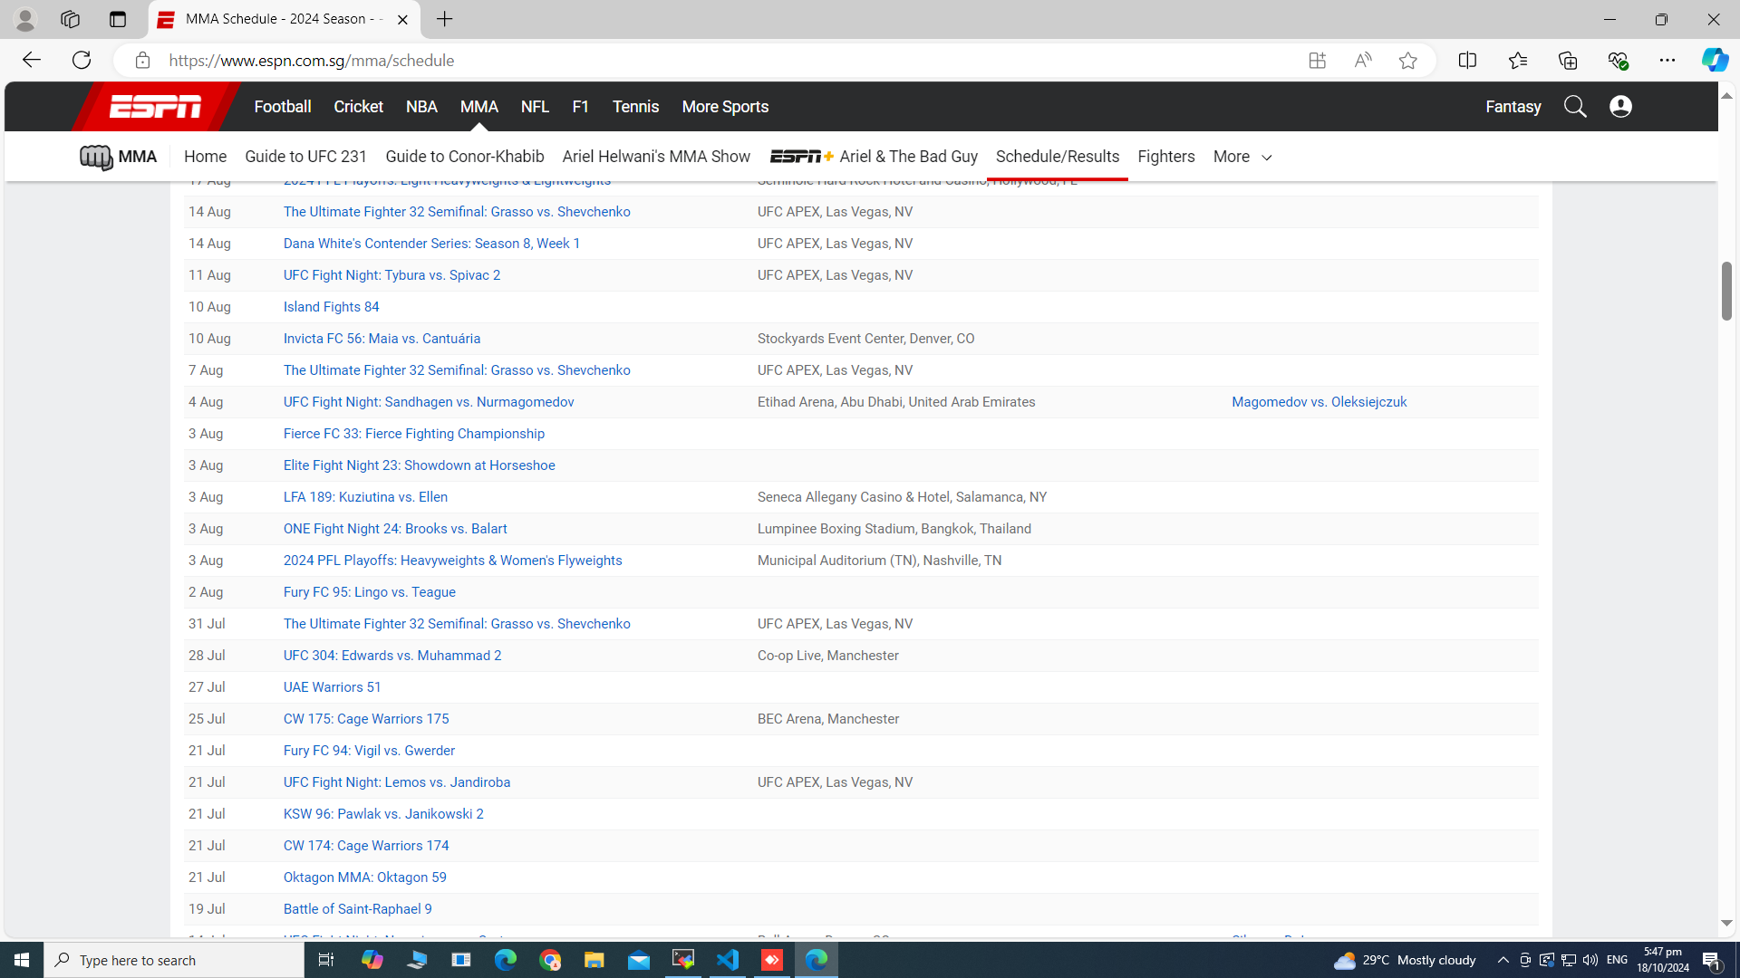Open the NBA menu item
1740x978 pixels.
tap(421, 107)
